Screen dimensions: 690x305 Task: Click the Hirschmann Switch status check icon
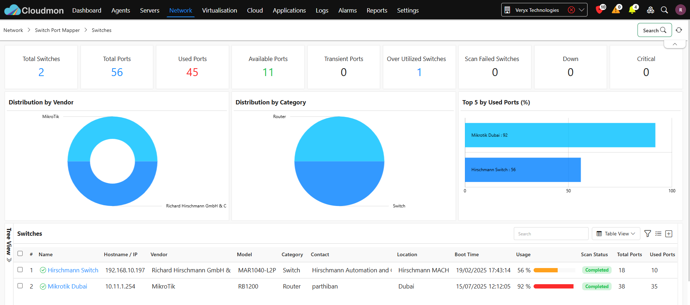43,270
